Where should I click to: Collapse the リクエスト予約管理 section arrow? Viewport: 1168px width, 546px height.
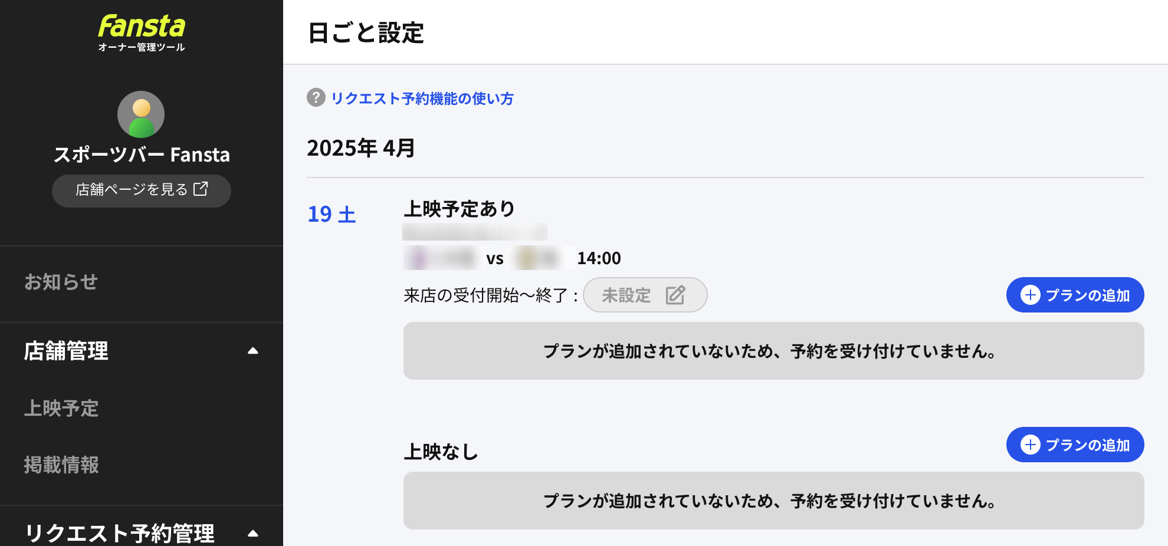253,534
